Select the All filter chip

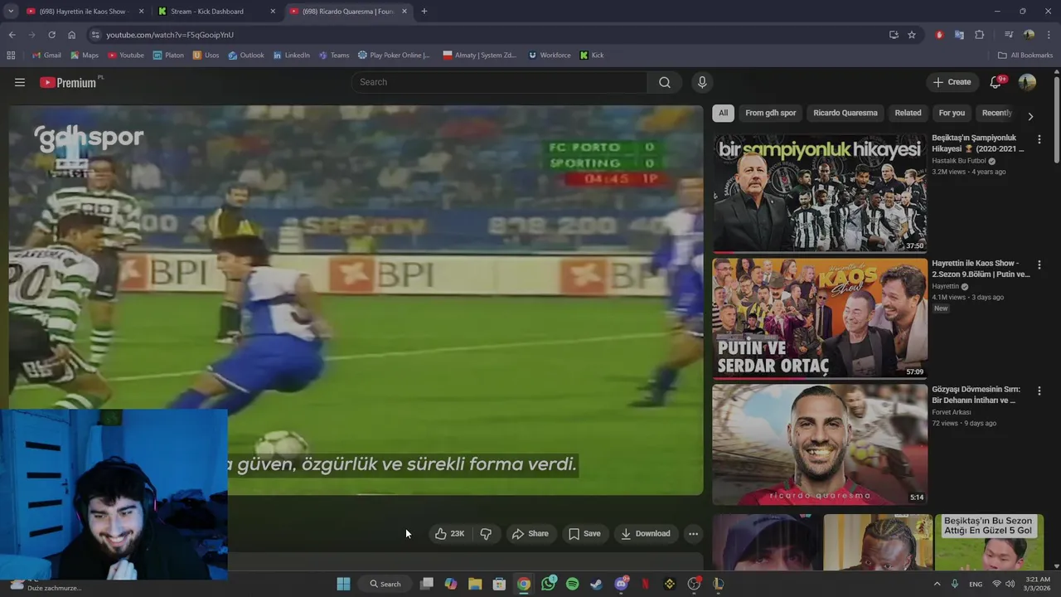[723, 113]
